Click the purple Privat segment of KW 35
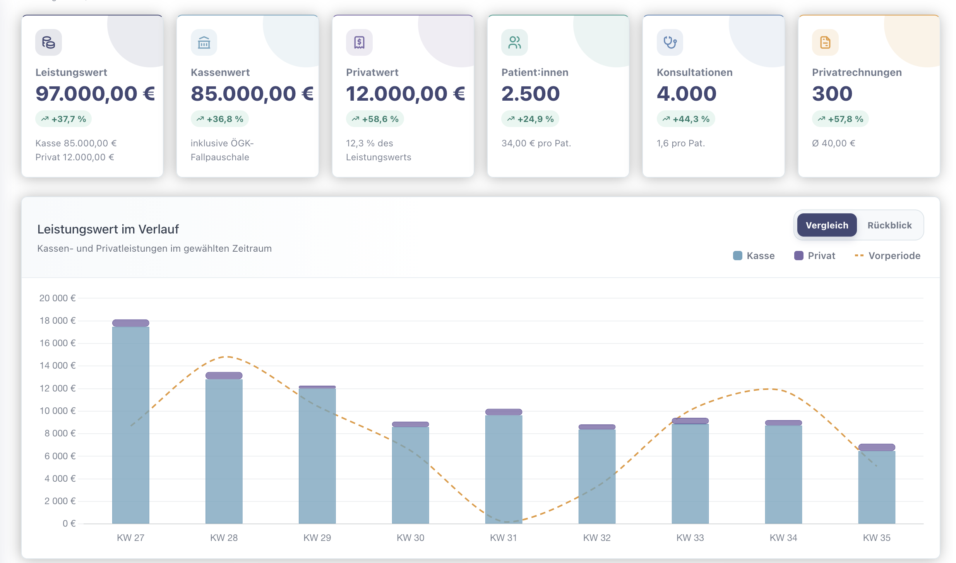 877,447
